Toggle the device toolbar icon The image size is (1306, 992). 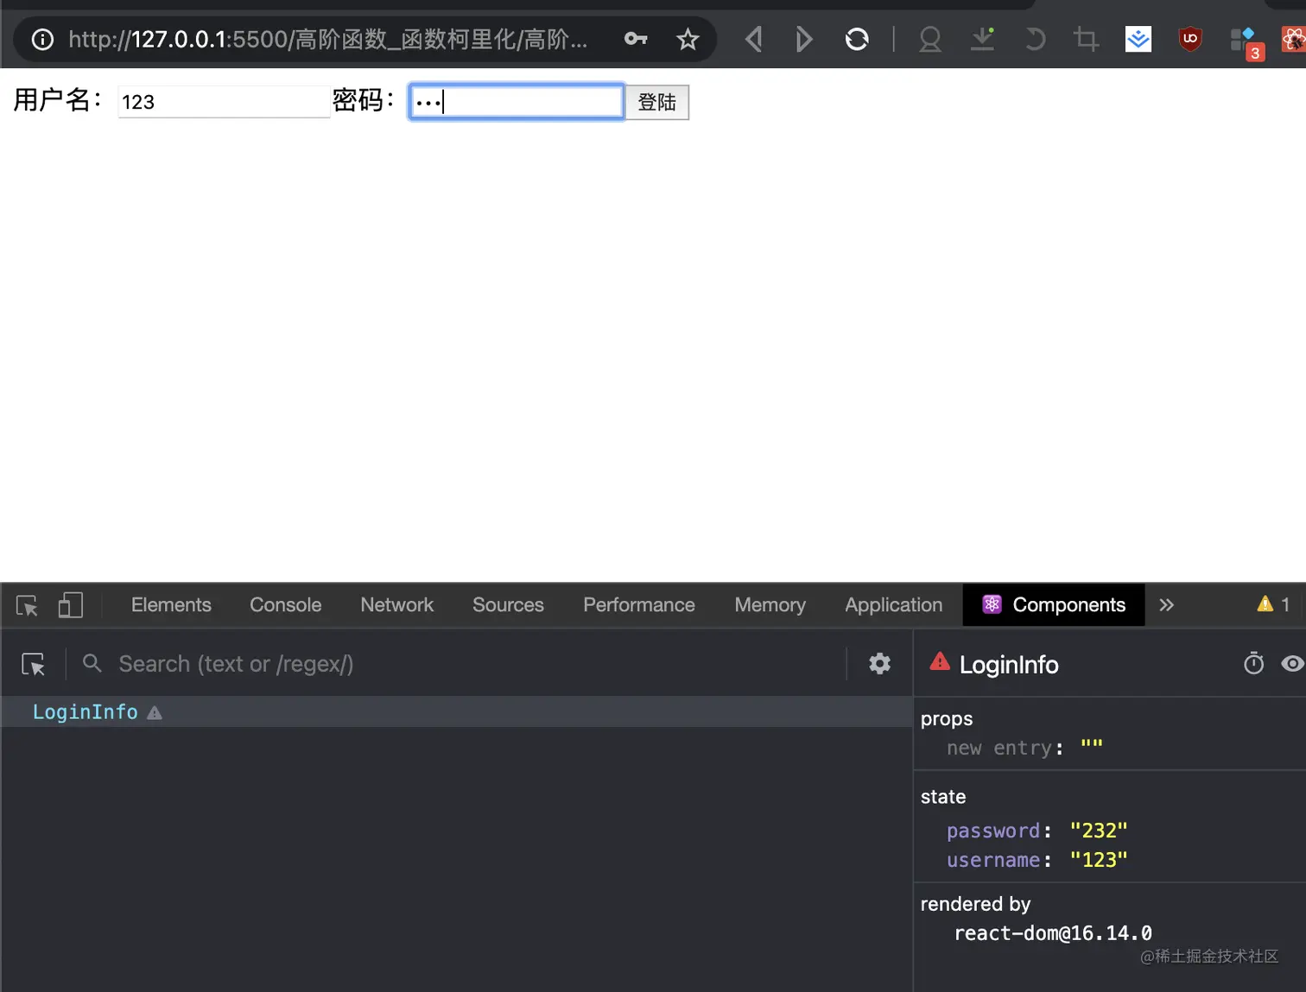click(x=71, y=605)
